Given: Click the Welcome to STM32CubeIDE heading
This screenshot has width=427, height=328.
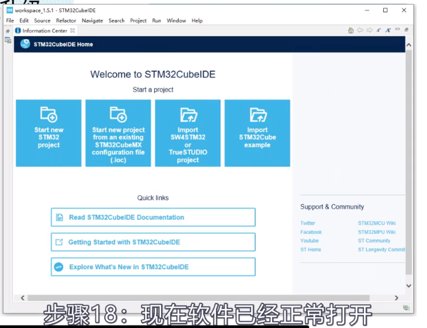Looking at the screenshot, I should pos(153,74).
